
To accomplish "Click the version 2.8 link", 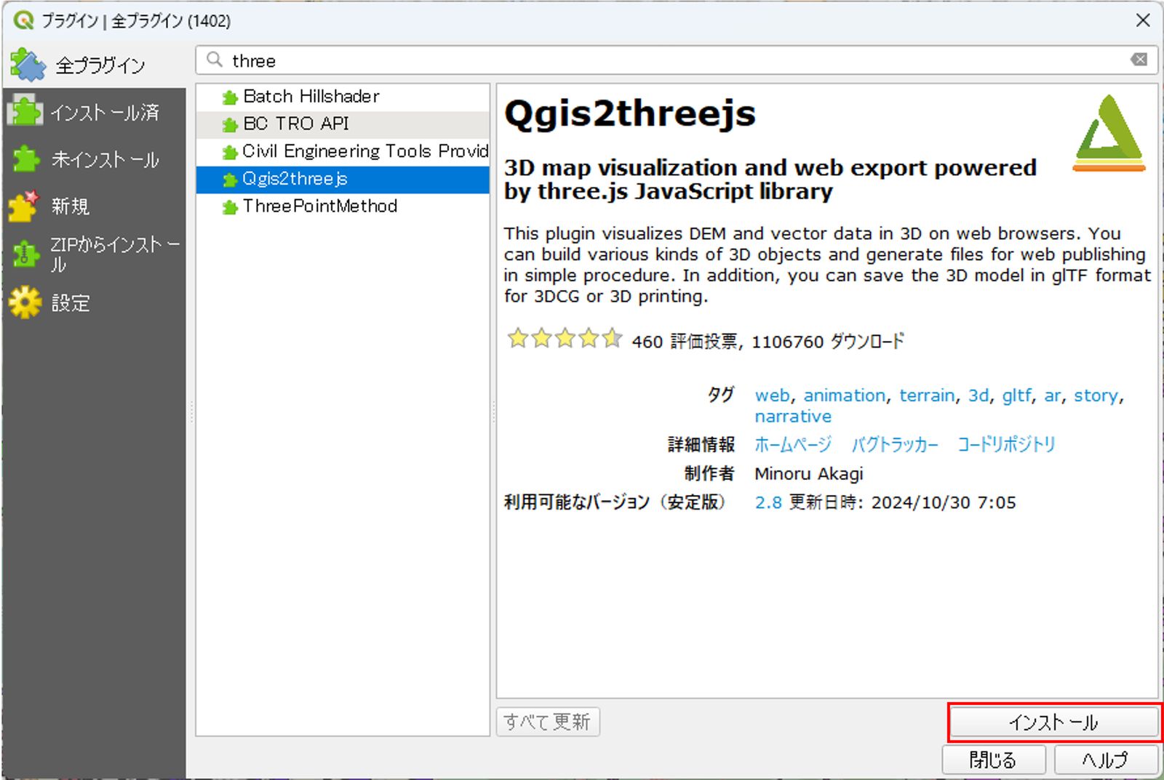I will 768,502.
